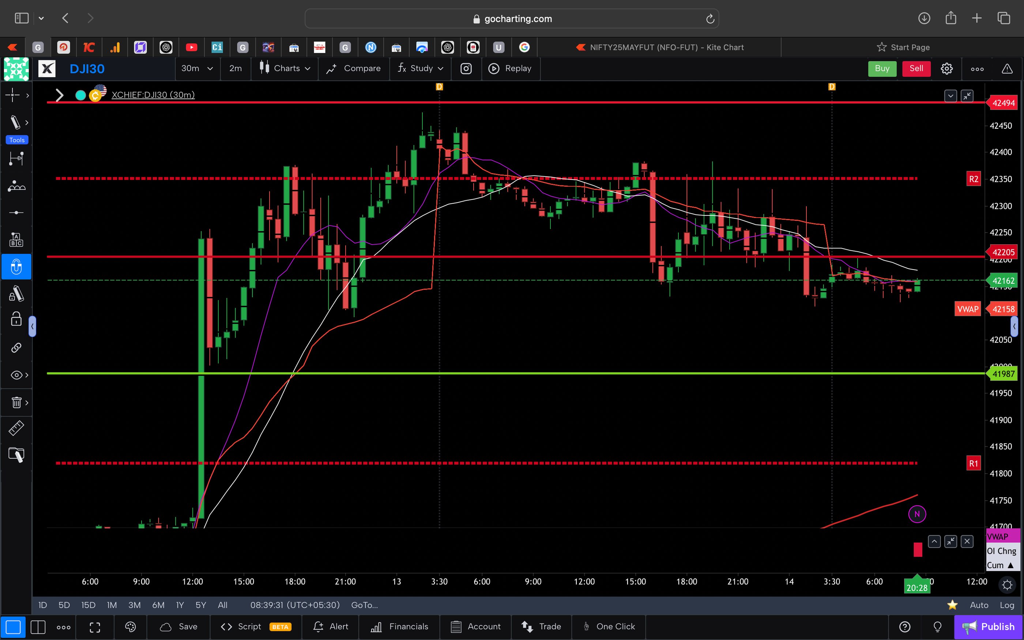Open the Text annotation tool
The height and width of the screenshot is (640, 1024).
(x=16, y=239)
